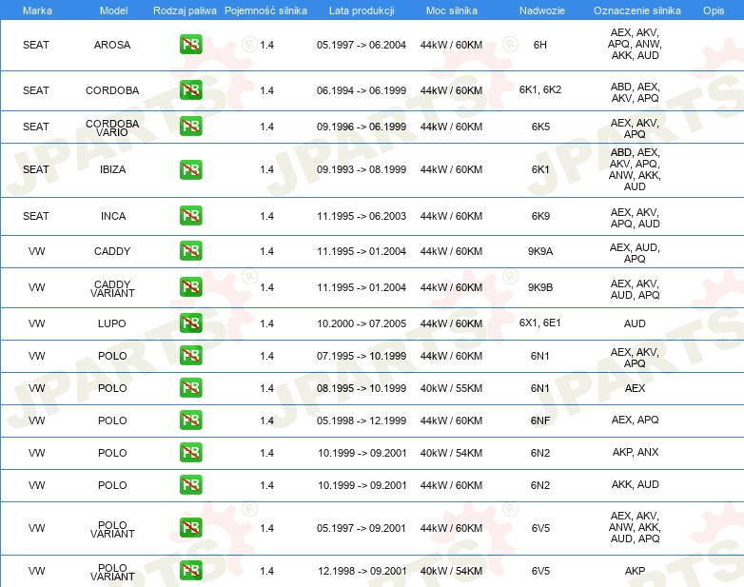
Task: Select the 6K1, 6K2 body code cell
Action: point(540,89)
